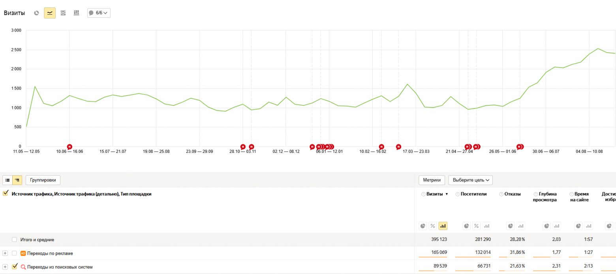Expand the Переходы по рекламе row
The width and height of the screenshot is (616, 274).
(x=5, y=253)
